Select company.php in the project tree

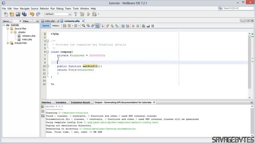pyautogui.click(x=28, y=36)
